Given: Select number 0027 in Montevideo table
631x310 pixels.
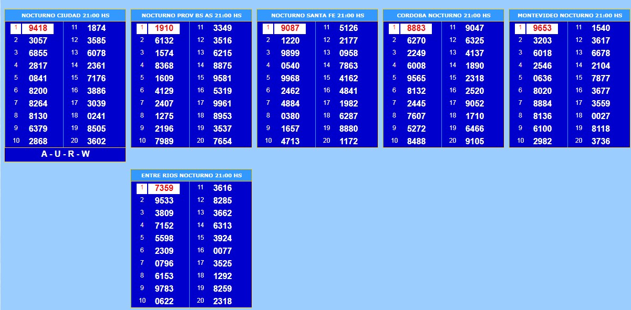Looking at the screenshot, I should (601, 116).
